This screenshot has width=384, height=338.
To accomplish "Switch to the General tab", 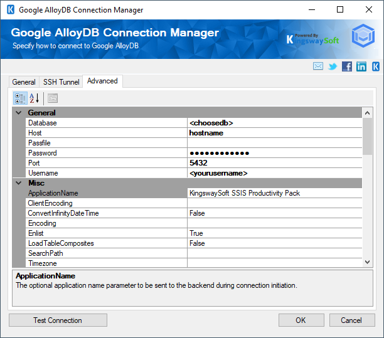I will click(x=24, y=82).
